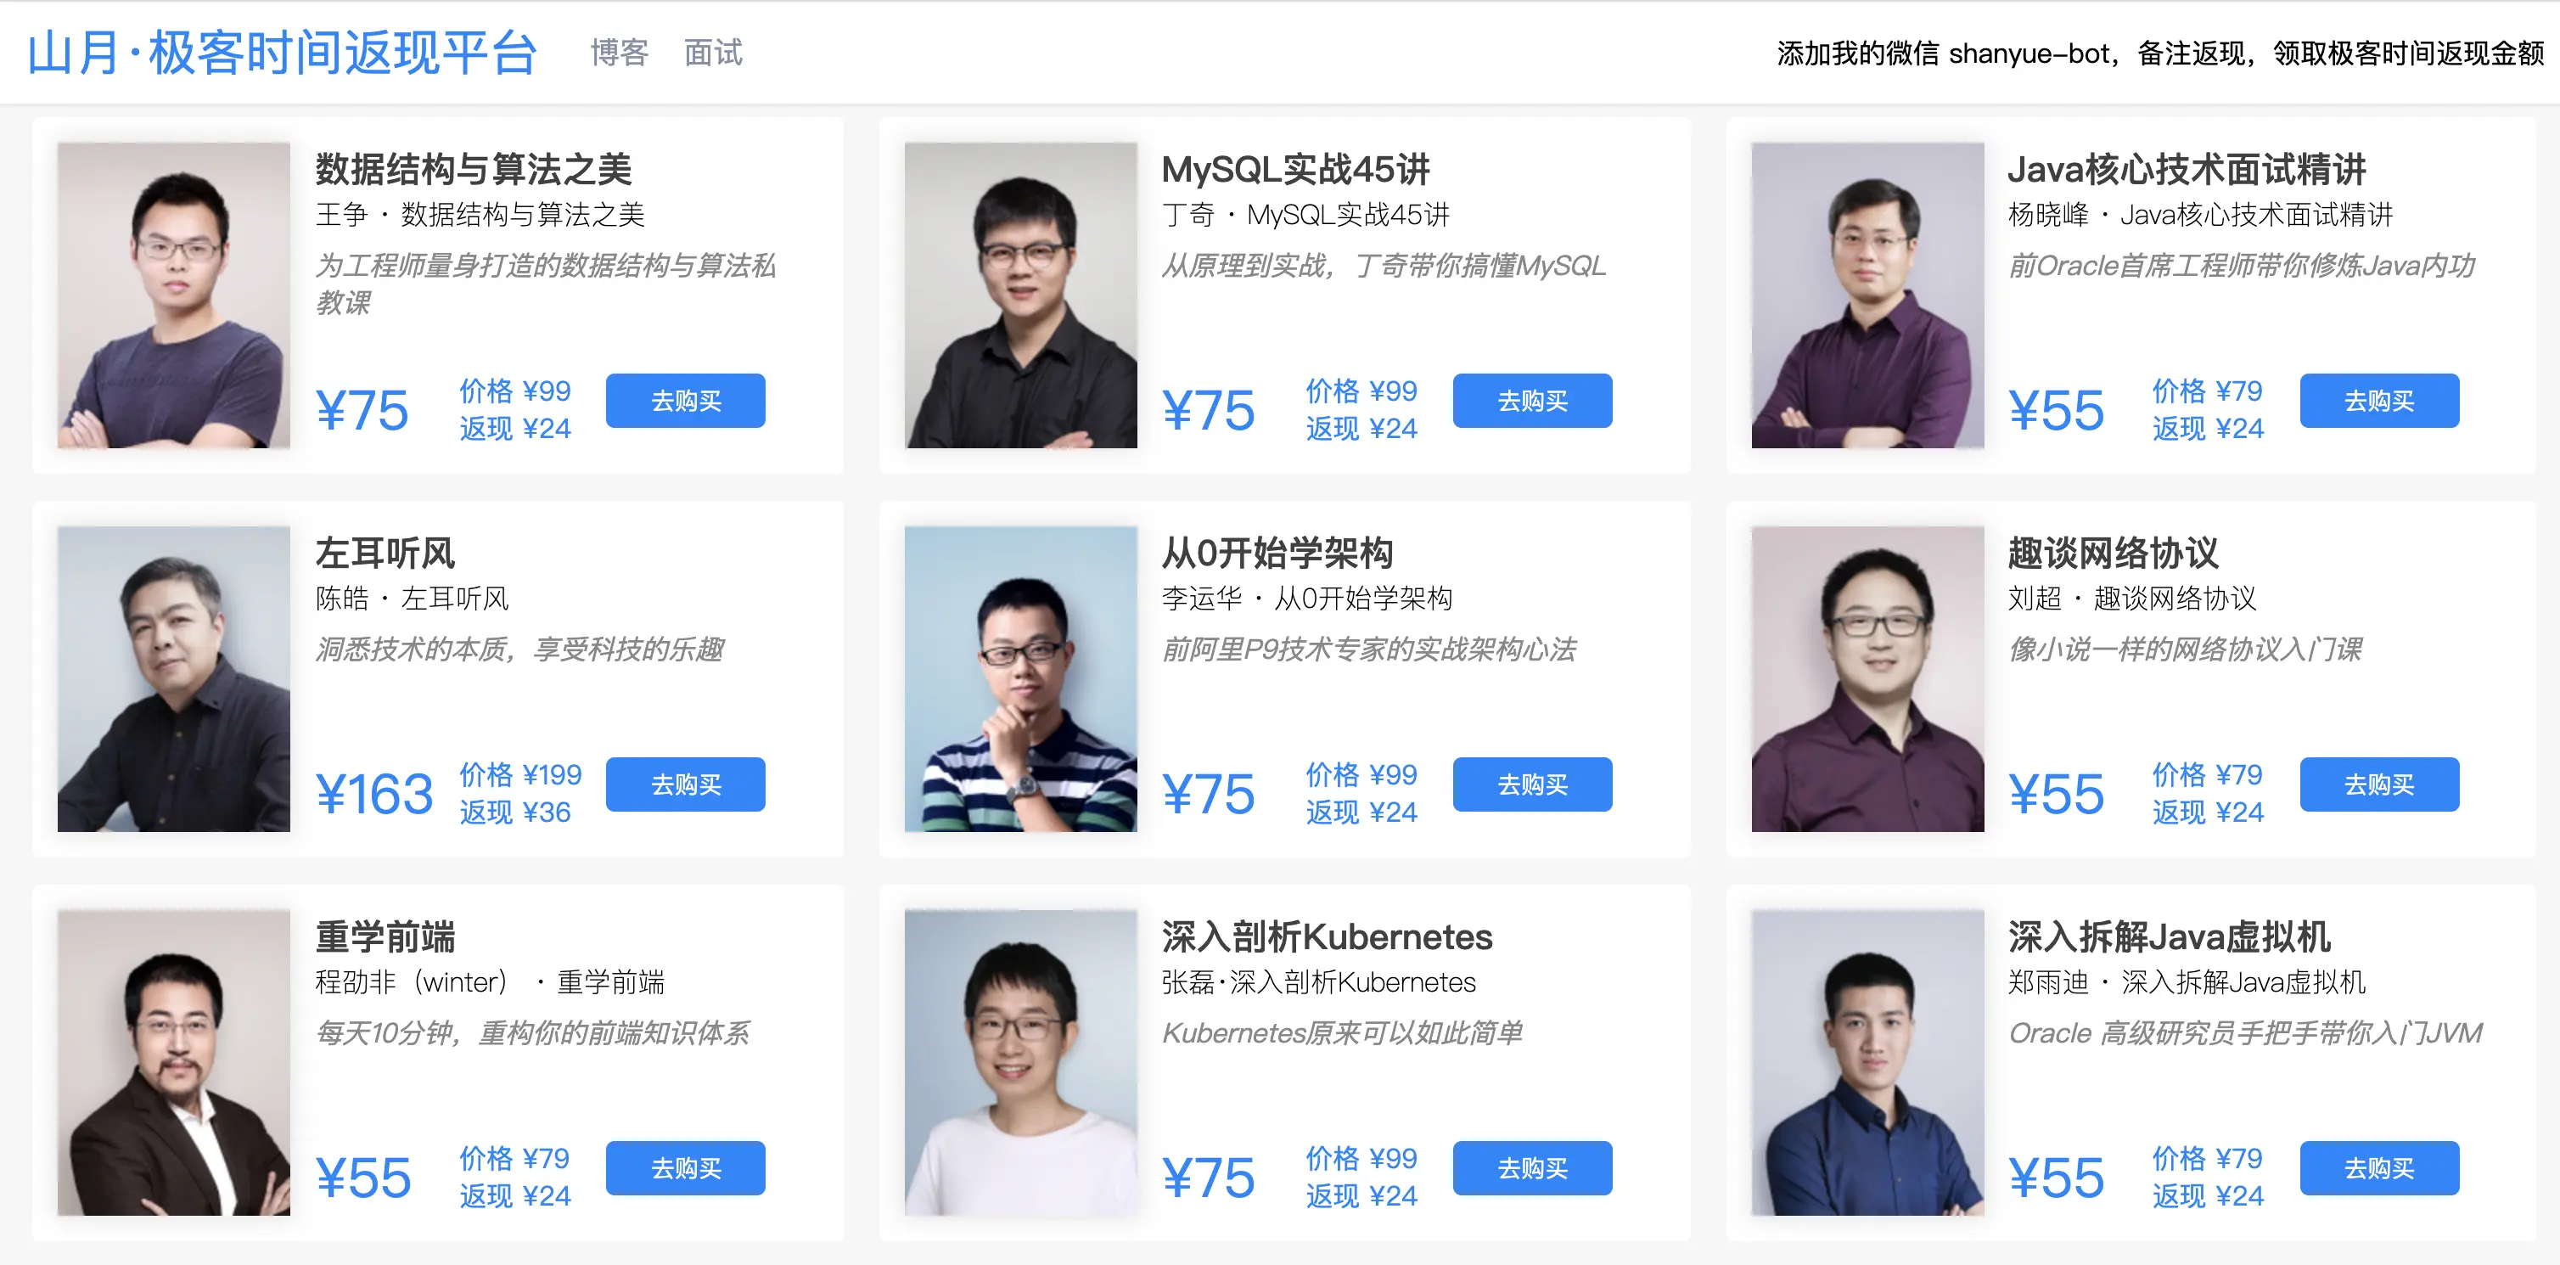
Task: Click 去购买 for 从0开始学架构
Action: click(1532, 784)
